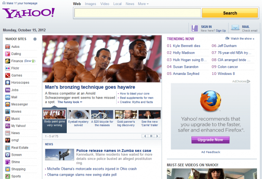262x179 pixels.
Task: Open trending topic Amanda Seyfried
Action: [x=186, y=74]
